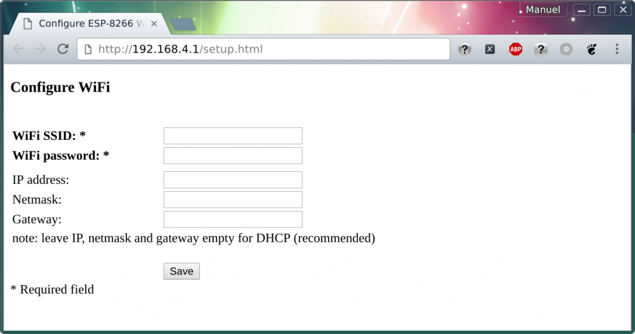This screenshot has height=334, width=635.
Task: Reload the setup page
Action: tap(63, 49)
